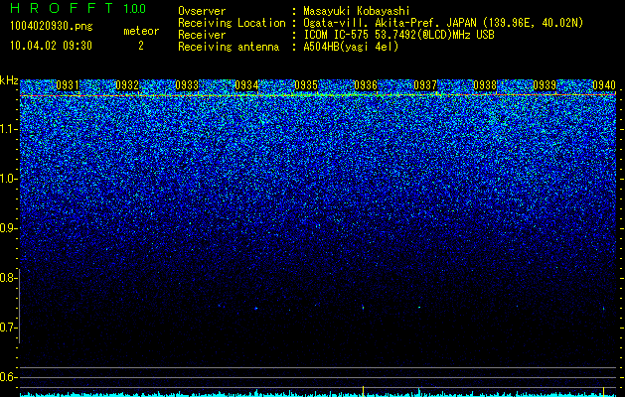Click the meteor label
The width and height of the screenshot is (625, 397).
[141, 31]
